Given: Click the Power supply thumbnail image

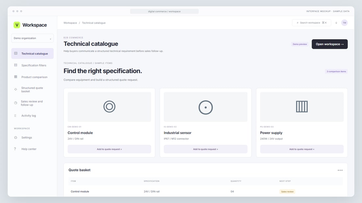Looking at the screenshot, I should click(x=302, y=107).
